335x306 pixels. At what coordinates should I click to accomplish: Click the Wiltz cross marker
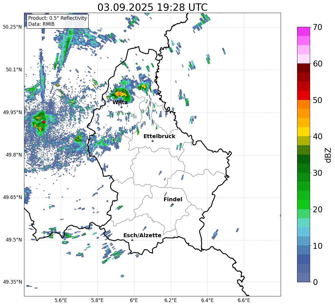122,107
